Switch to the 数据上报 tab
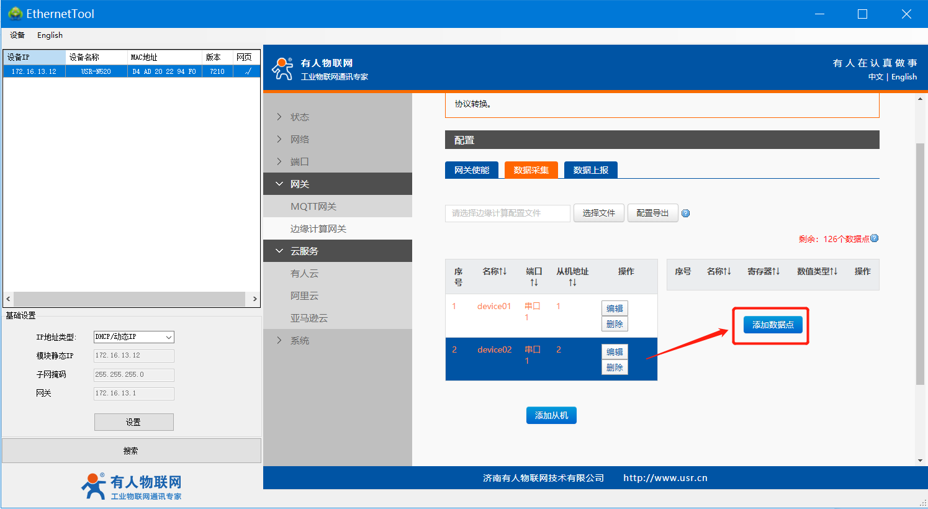The image size is (928, 509). [590, 170]
